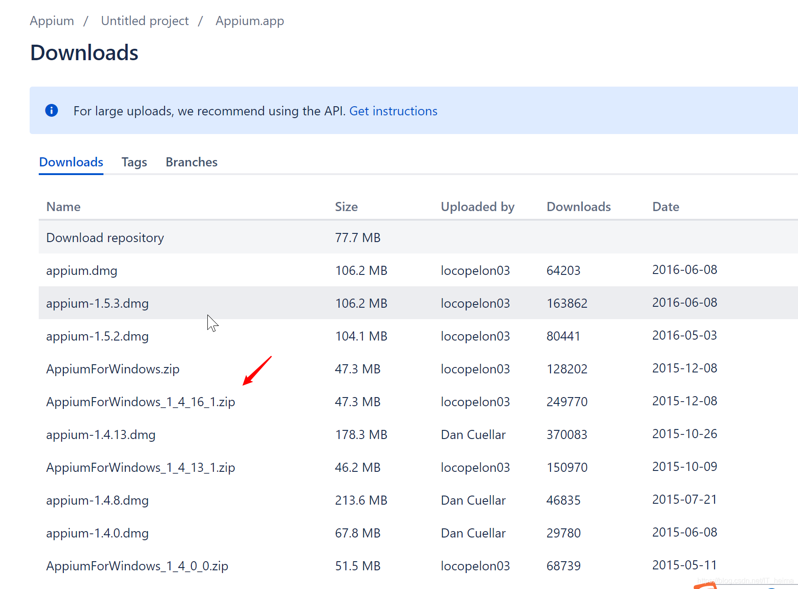Screen dimensions: 798x589
Task: Click date 2016-05-03
Action: [x=685, y=336]
